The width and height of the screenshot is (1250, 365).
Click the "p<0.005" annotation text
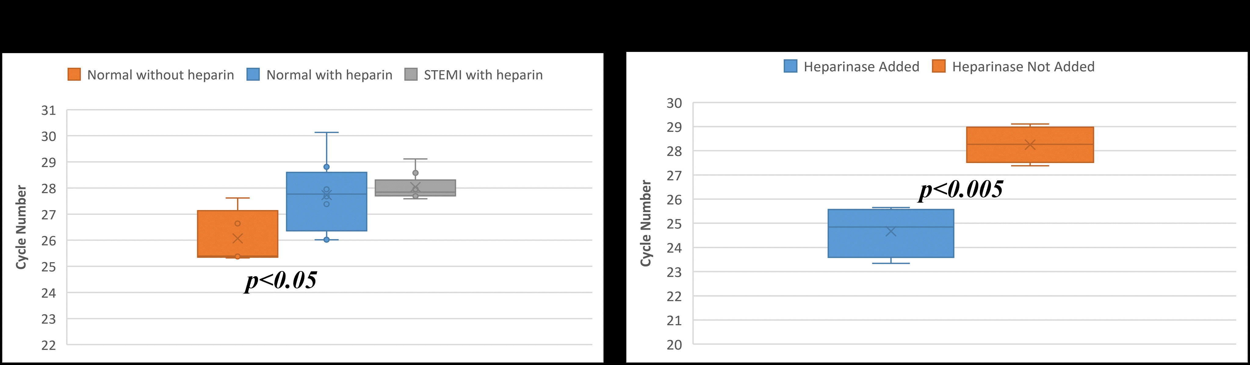point(961,189)
